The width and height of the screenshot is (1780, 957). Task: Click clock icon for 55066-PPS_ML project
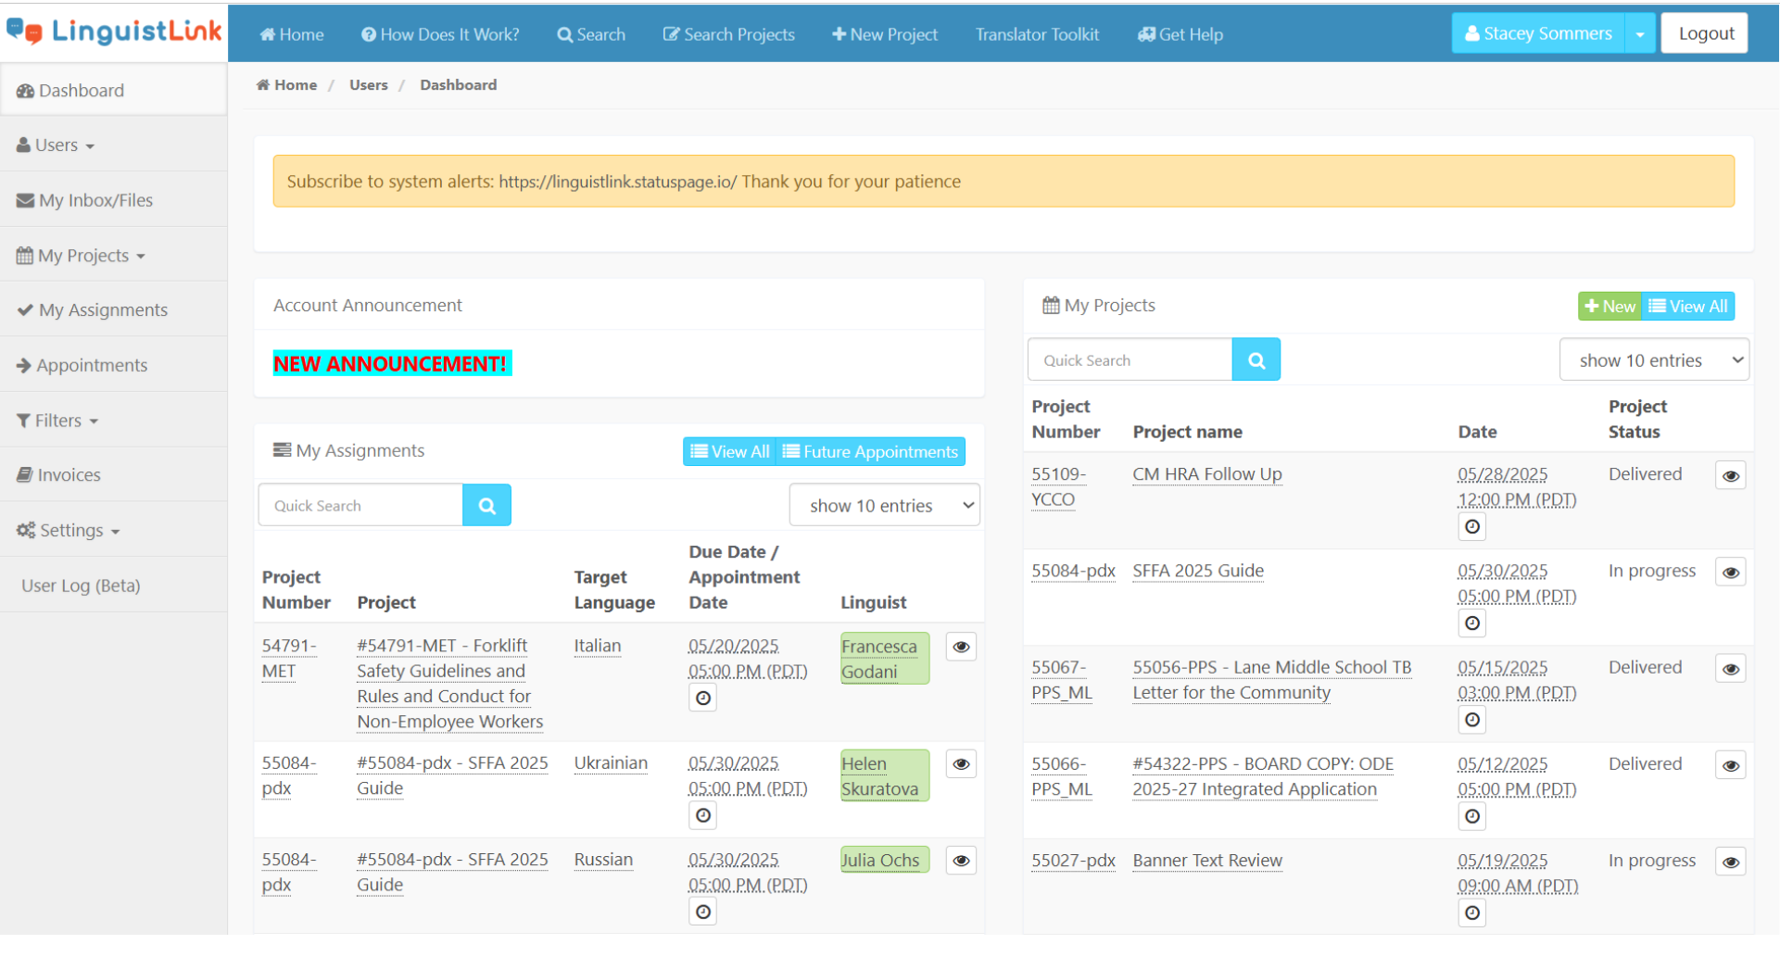pos(1472,816)
